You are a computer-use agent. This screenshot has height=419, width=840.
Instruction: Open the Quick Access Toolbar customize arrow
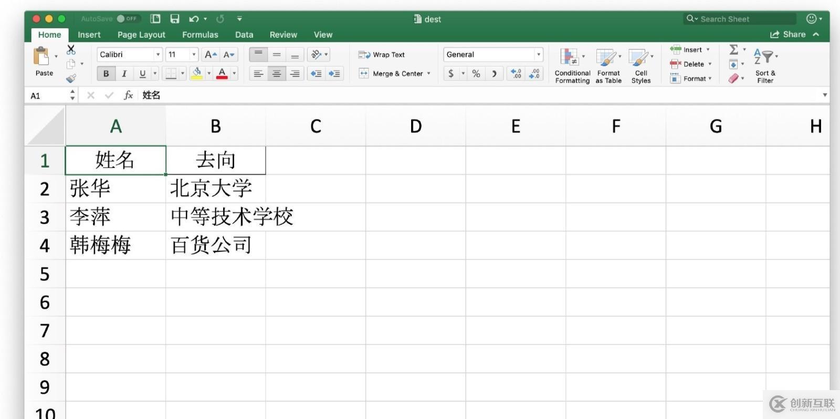pyautogui.click(x=239, y=19)
